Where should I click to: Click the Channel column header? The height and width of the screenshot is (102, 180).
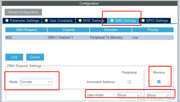pyautogui.click(x=68, y=30)
